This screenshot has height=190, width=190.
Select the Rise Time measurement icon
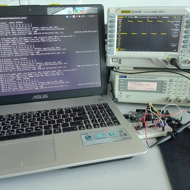point(119,32)
